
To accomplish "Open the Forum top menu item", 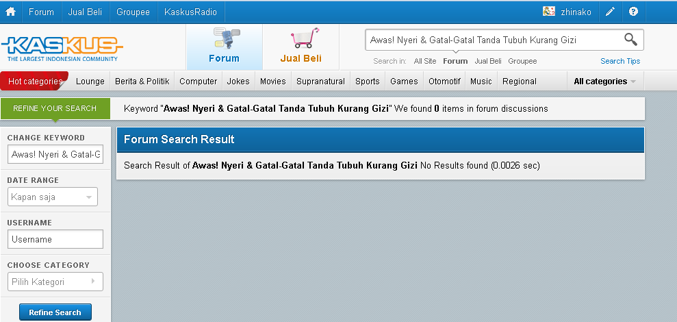I will [x=41, y=12].
